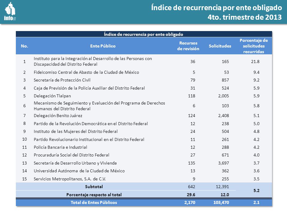Screen dimensions: 287x215
Task: Click the recursos value 36
Action: 193,62
